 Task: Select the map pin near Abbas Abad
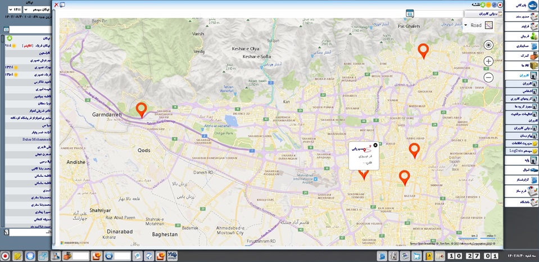pyautogui.click(x=414, y=150)
